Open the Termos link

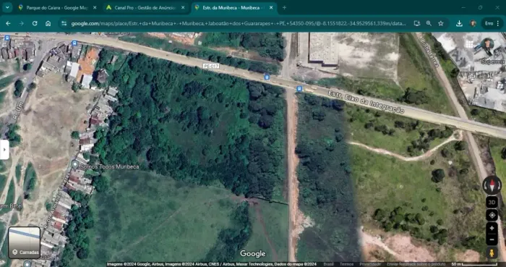coord(346,264)
